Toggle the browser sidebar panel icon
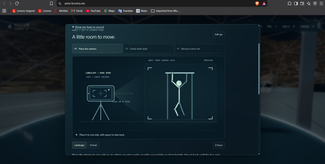Viewport: 325px width, 164px height. pyautogui.click(x=296, y=4)
